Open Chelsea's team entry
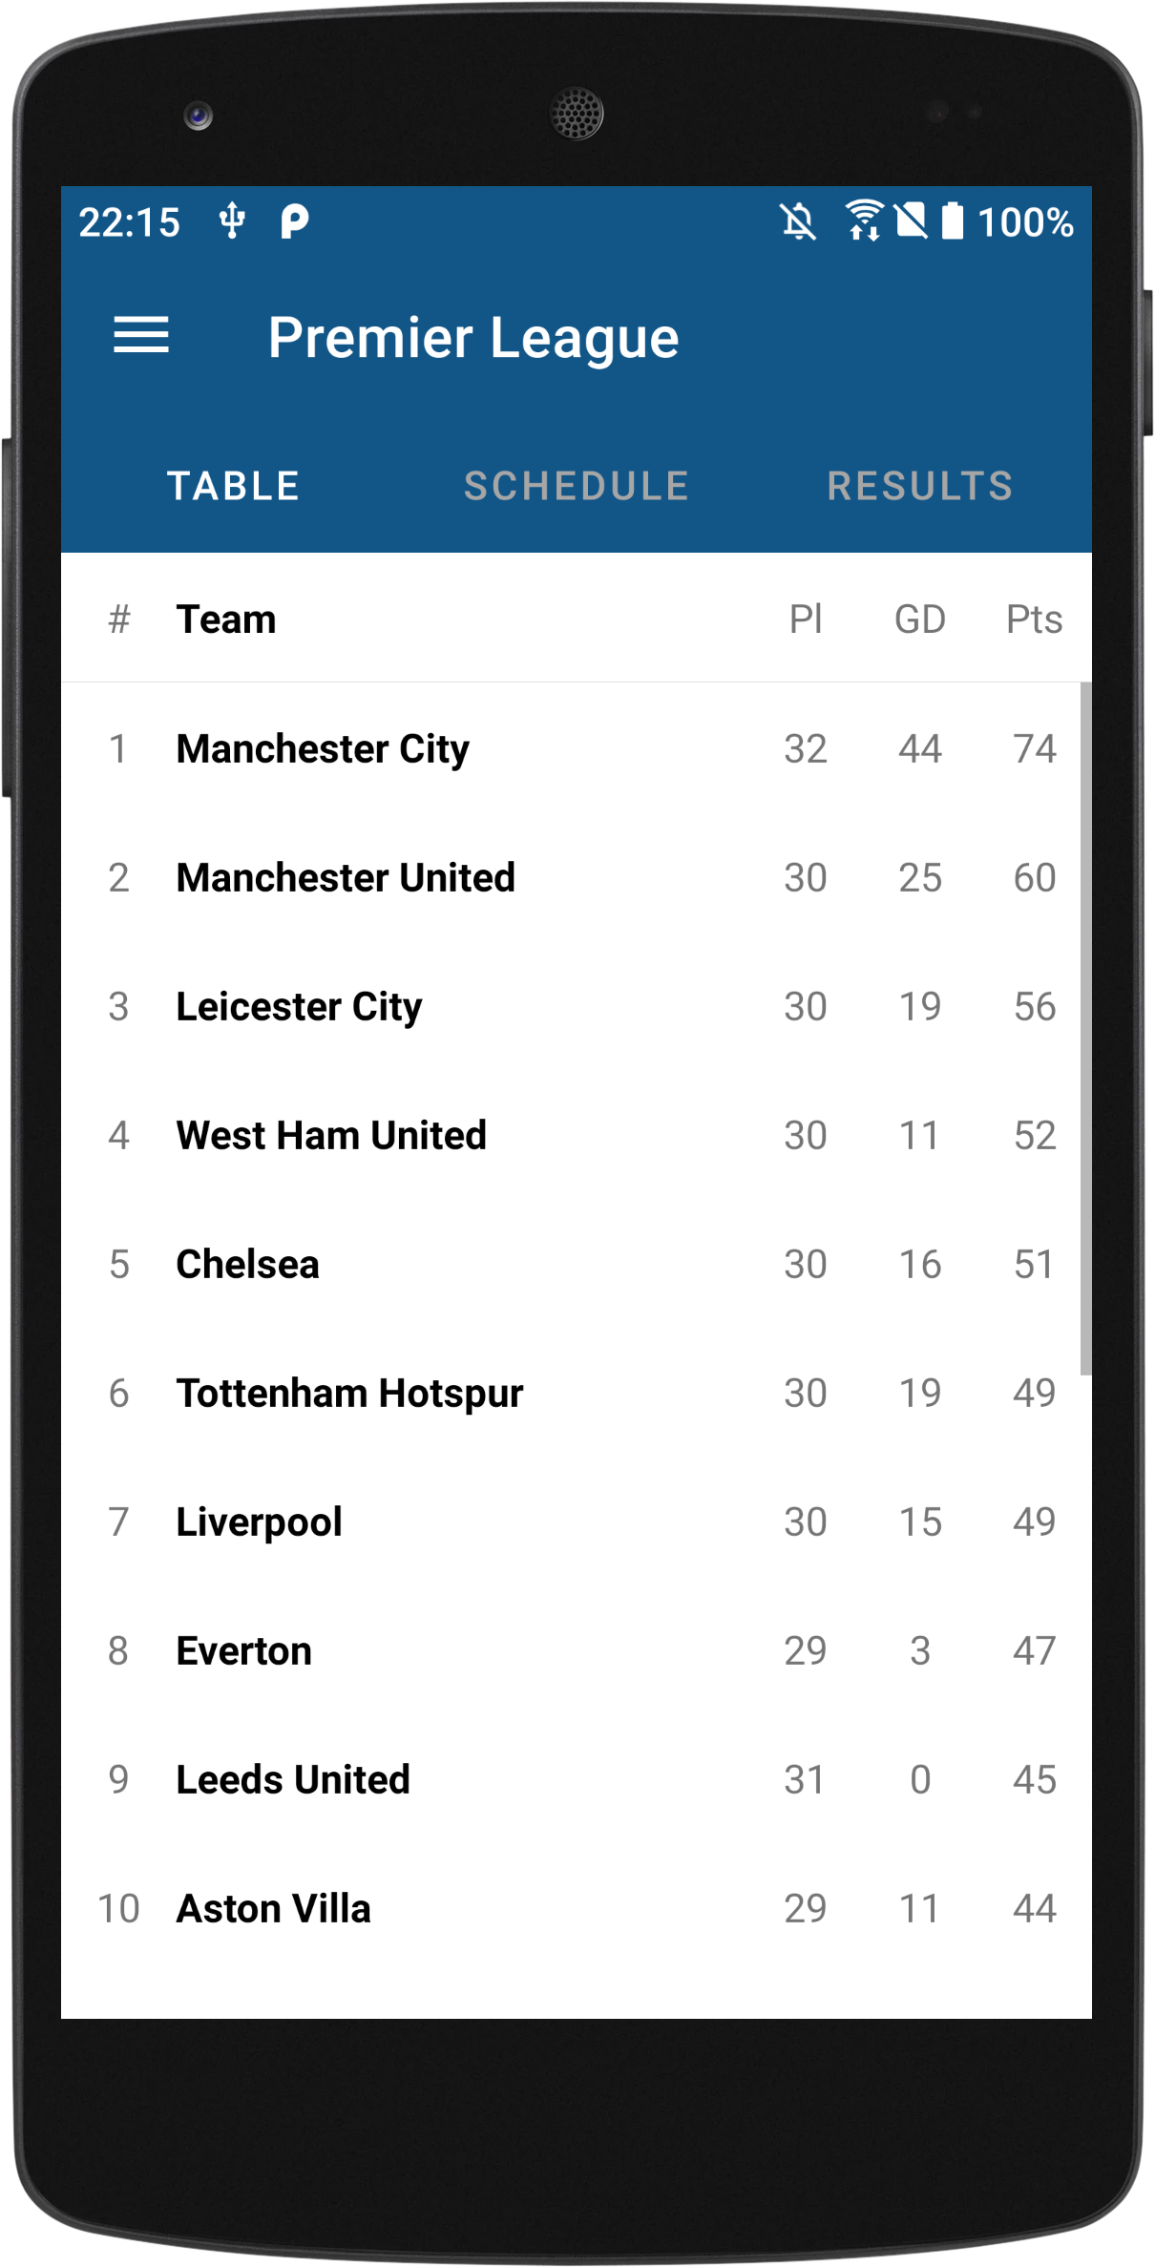1155x2267 pixels. tap(248, 1265)
